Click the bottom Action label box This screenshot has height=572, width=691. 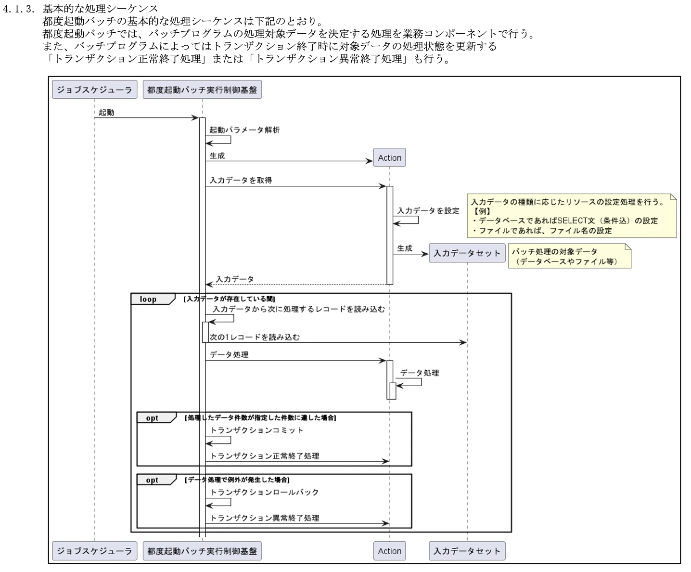389,551
